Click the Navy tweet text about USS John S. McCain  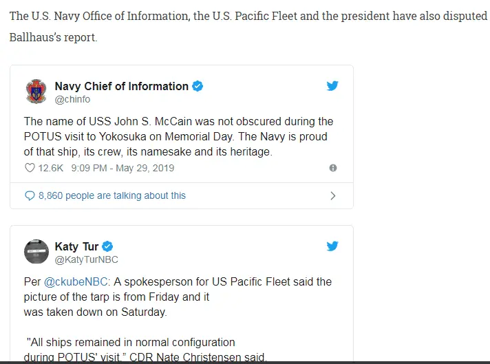coord(178,136)
